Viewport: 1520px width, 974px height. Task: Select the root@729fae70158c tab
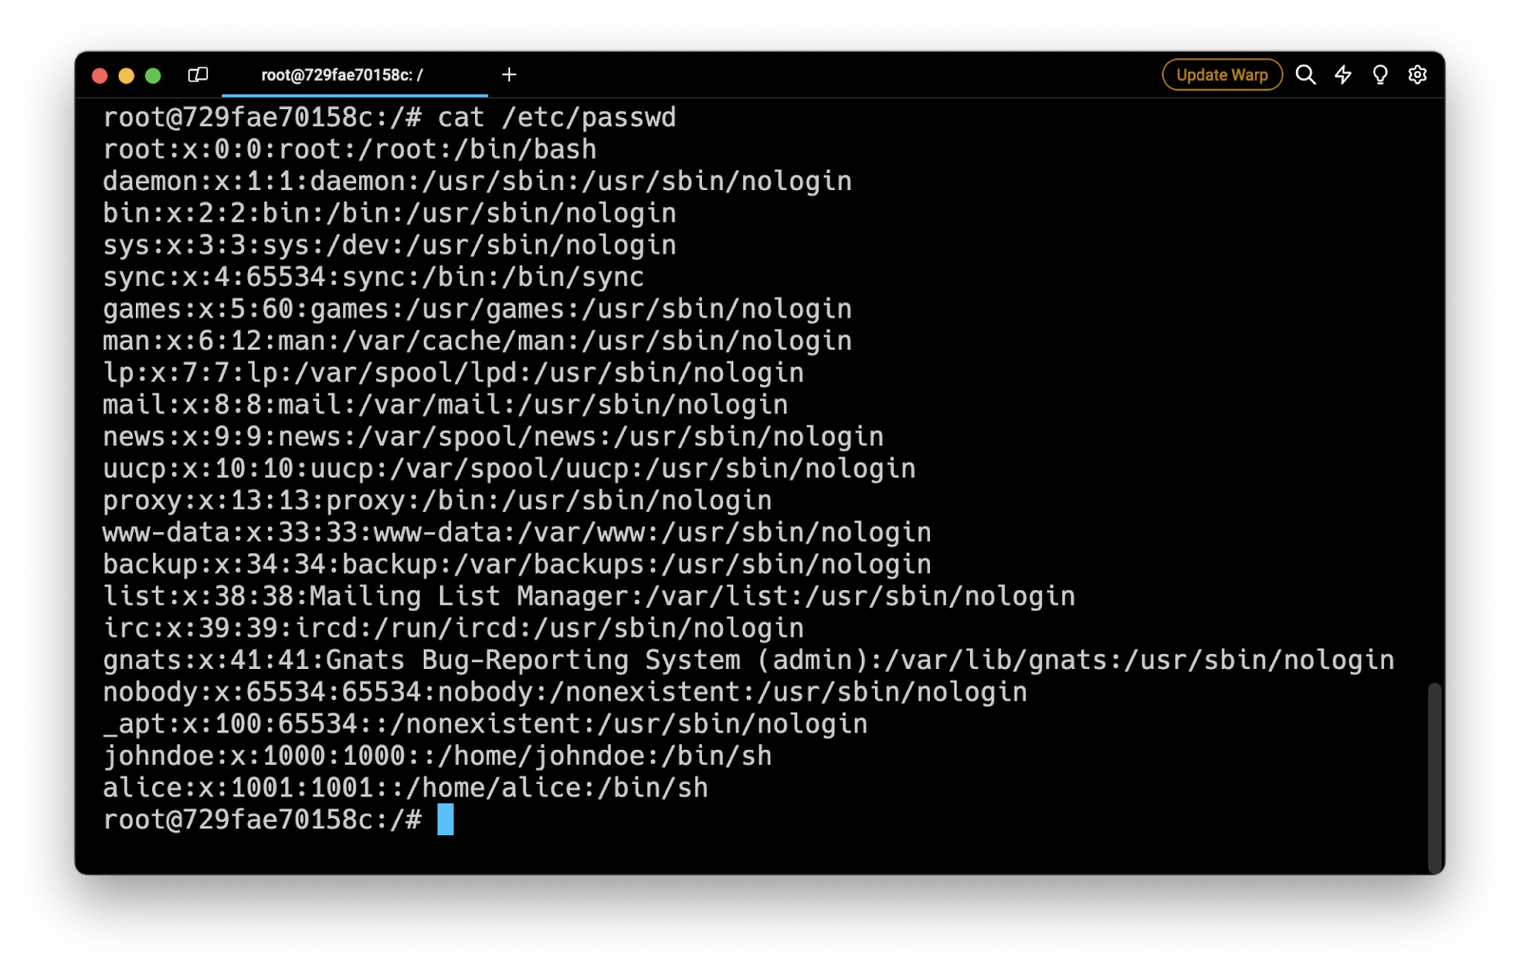tap(342, 75)
